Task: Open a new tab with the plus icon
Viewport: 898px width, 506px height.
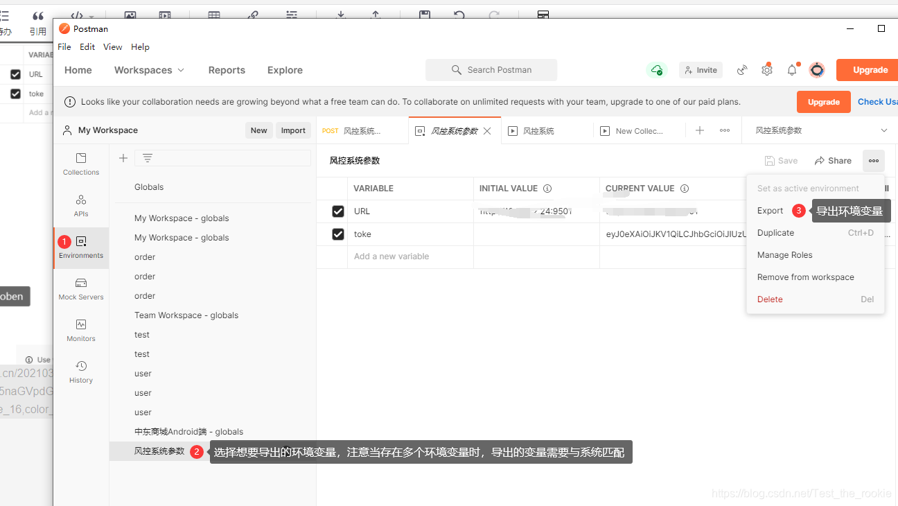Action: pos(700,130)
